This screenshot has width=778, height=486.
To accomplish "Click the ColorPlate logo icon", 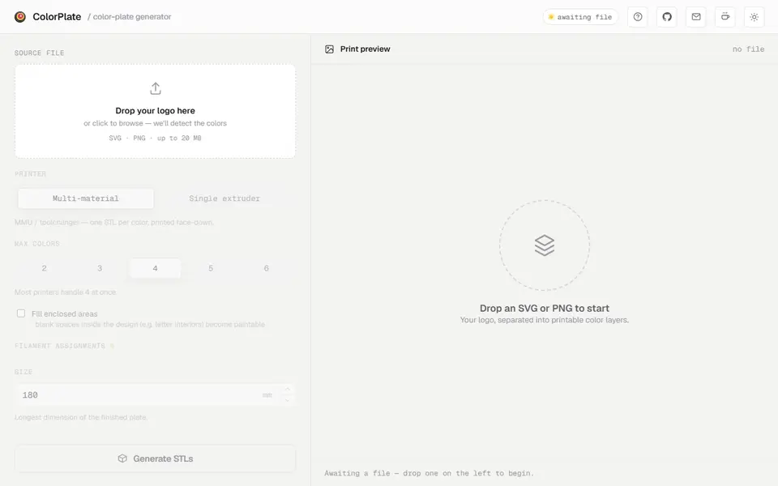I will click(19, 17).
